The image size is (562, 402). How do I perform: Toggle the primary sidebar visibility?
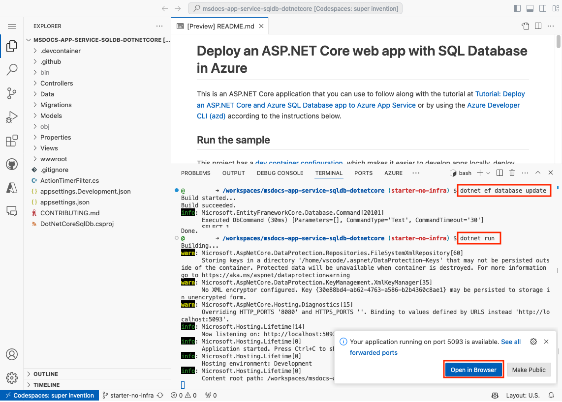[517, 8]
